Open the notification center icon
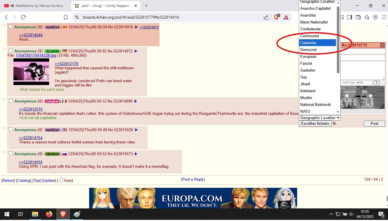Screen dimensions: 388x221 [x=381, y=214]
